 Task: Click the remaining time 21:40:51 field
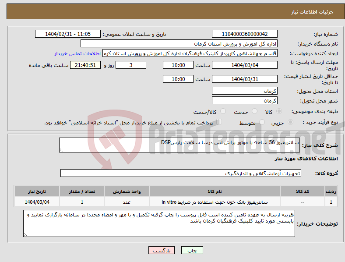point(85,65)
